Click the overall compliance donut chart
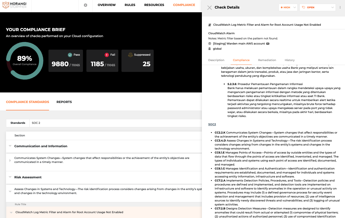The height and width of the screenshot is (218, 345). click(25, 60)
